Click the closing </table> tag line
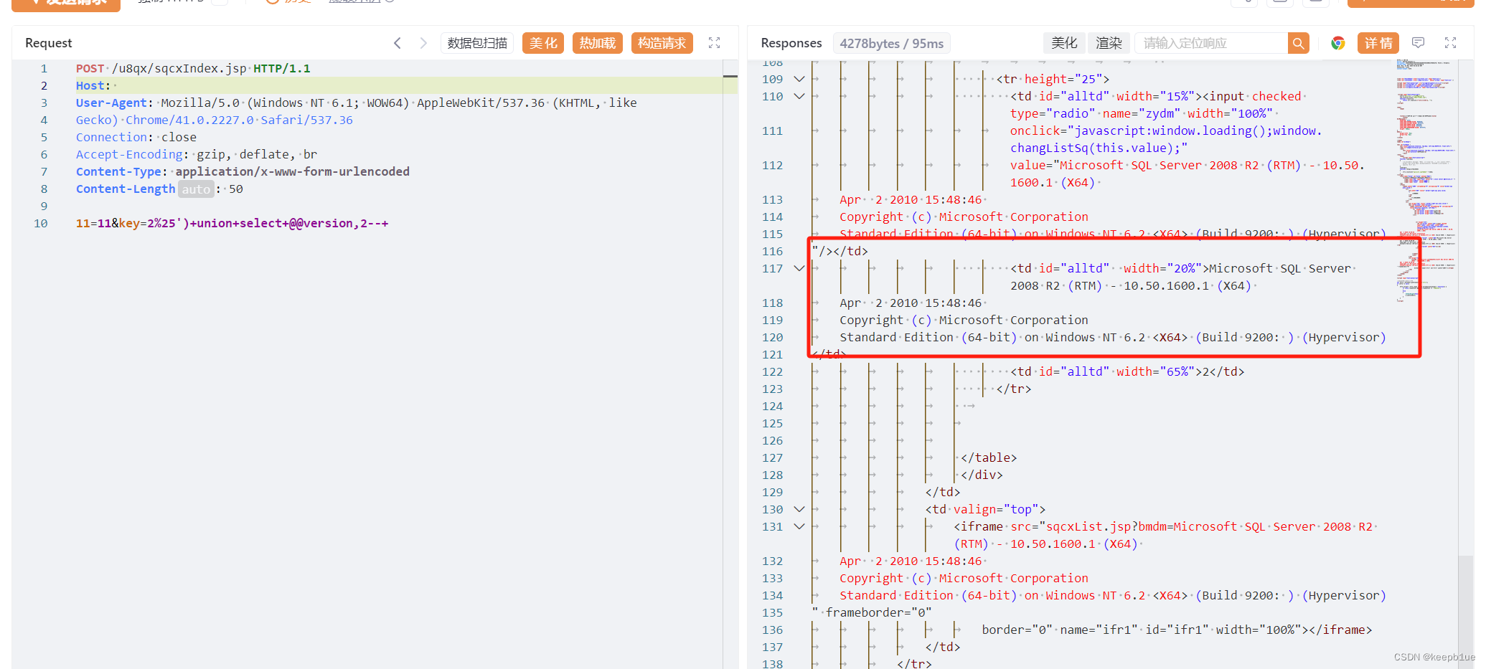 (989, 457)
